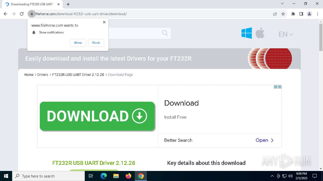The height and width of the screenshot is (181, 323).
Task: Click the Windows taskbar search box
Action: coord(48,176)
